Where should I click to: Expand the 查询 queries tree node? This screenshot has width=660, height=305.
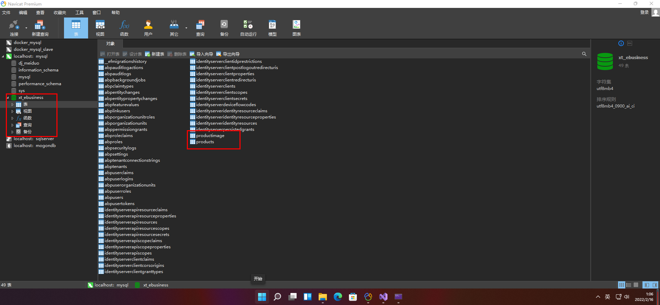13,125
